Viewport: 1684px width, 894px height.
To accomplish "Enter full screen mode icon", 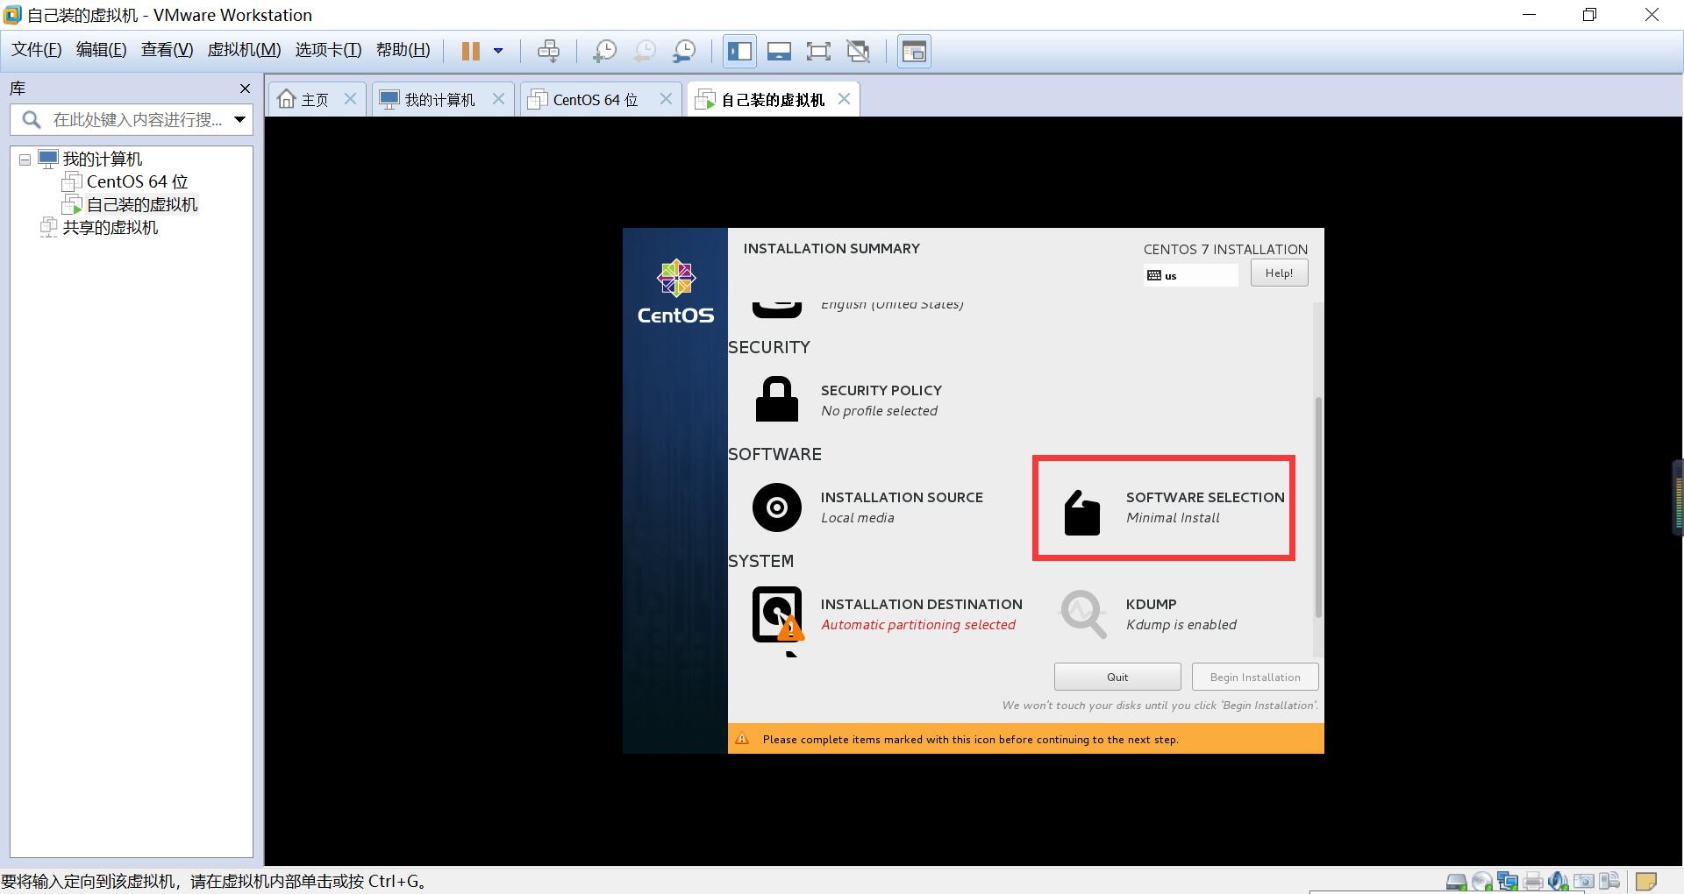I will [818, 51].
